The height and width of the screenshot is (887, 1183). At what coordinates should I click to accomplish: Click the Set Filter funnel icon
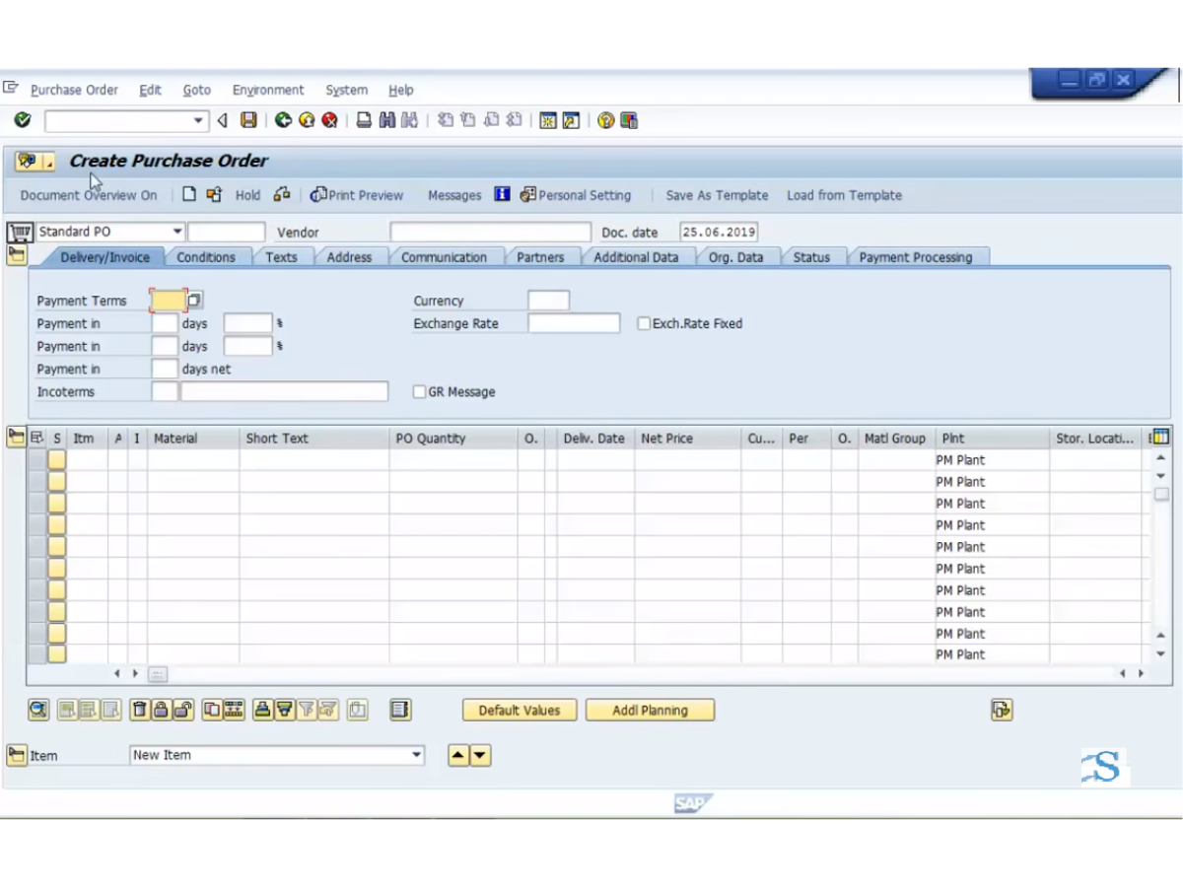[307, 710]
